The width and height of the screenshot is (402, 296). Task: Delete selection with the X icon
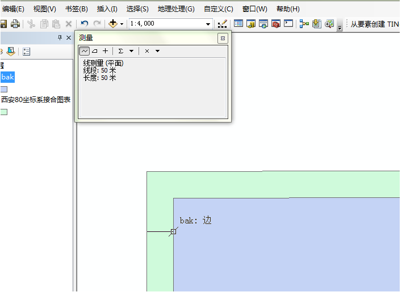click(69, 24)
